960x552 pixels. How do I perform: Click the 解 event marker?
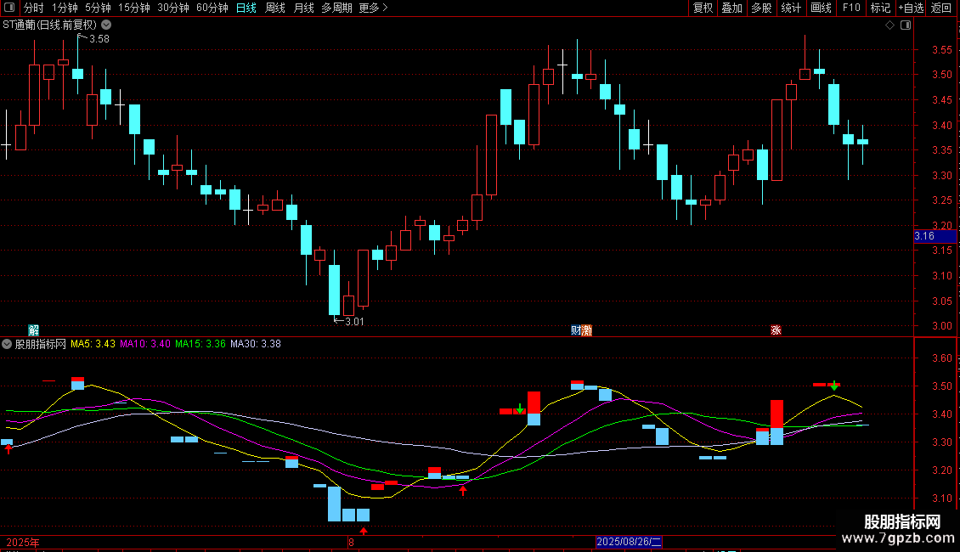tap(34, 330)
